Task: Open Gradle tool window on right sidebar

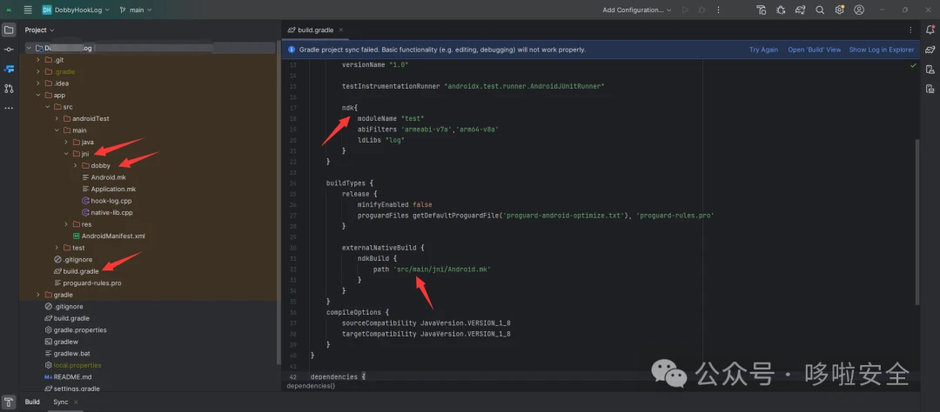Action: pyautogui.click(x=930, y=49)
